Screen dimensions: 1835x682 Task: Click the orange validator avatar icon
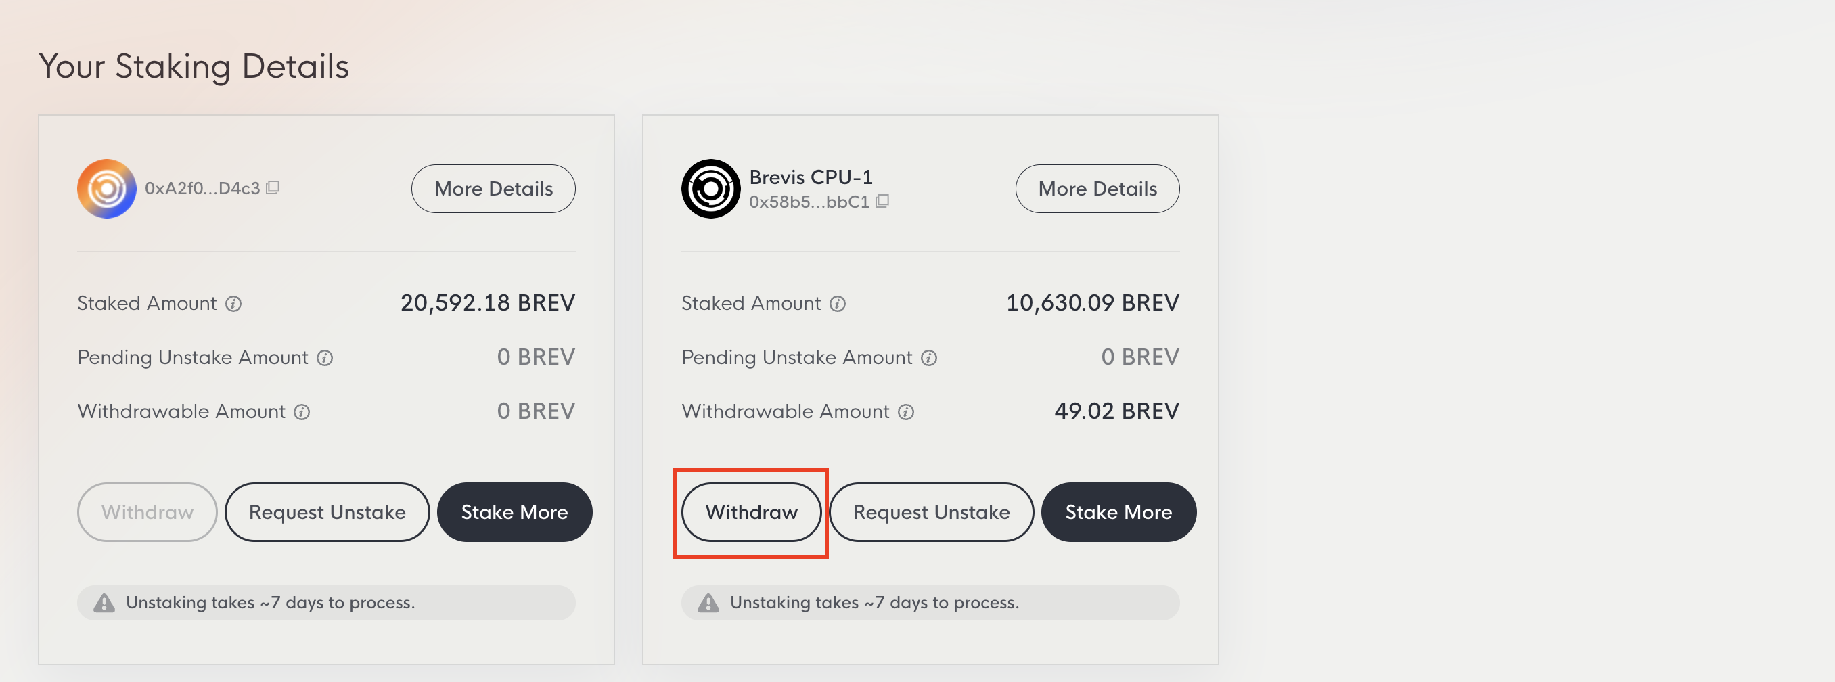click(107, 189)
